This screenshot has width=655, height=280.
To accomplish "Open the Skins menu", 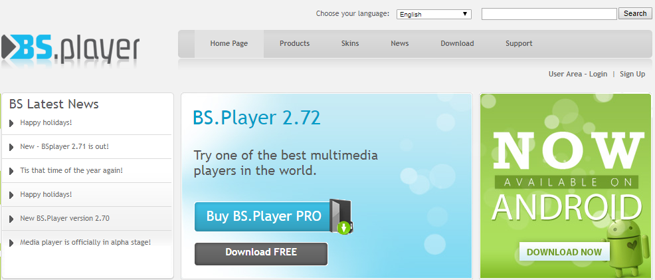I will coord(350,43).
